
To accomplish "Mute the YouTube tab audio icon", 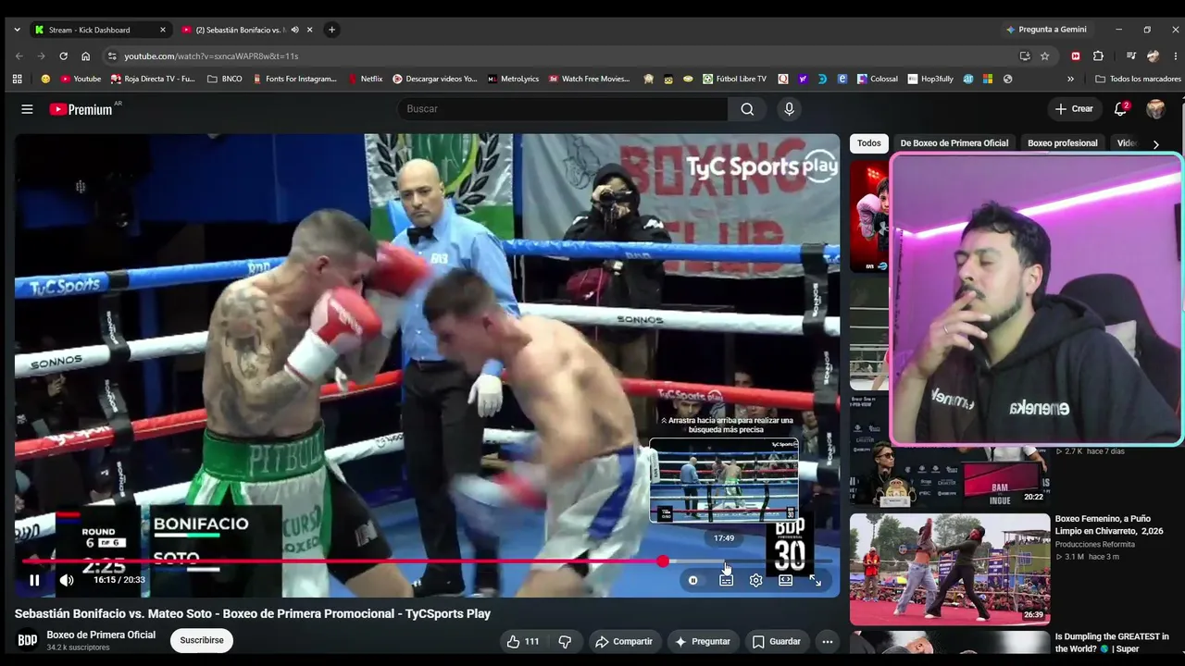I will coord(295,30).
